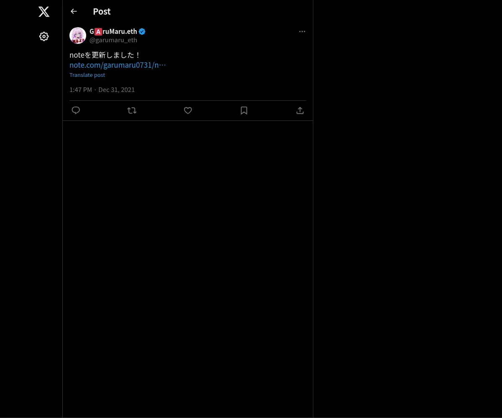Go back using the arrow icon

tap(74, 11)
